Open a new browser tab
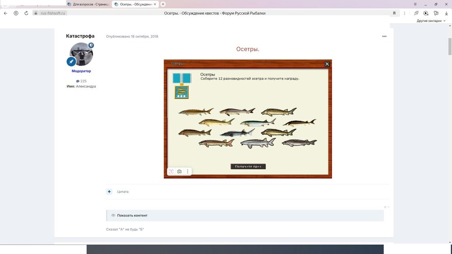452x254 pixels. coord(163,4)
